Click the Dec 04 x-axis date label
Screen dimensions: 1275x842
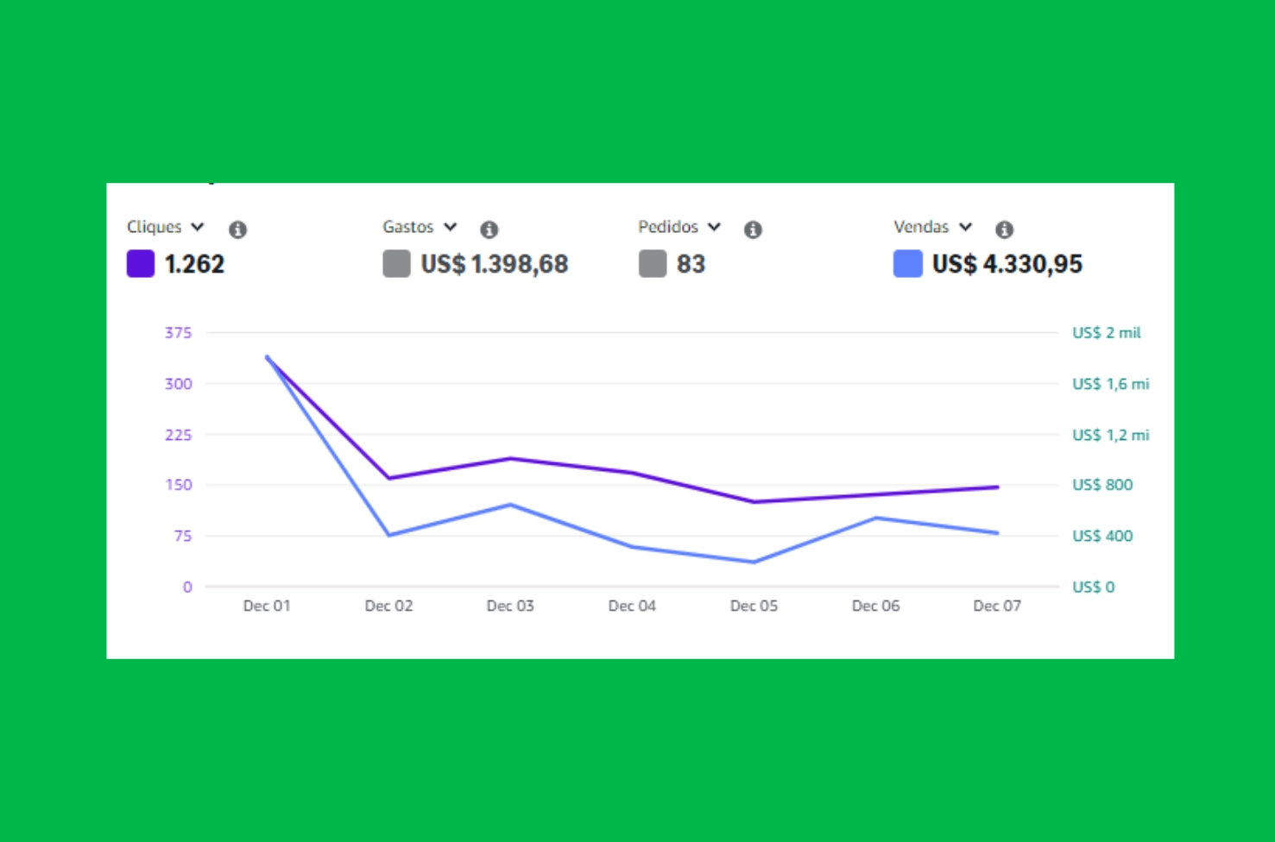632,606
